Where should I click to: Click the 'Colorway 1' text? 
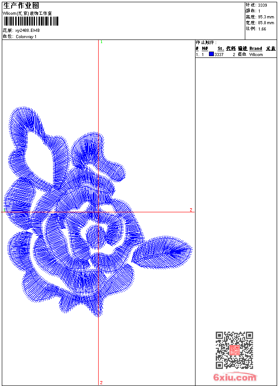(x=26, y=37)
